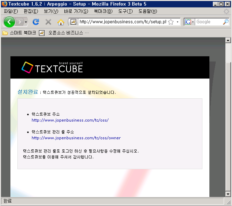Reload the page with the blue Refresh icon
Image resolution: width=232 pixels, height=206 pixels.
[36, 22]
